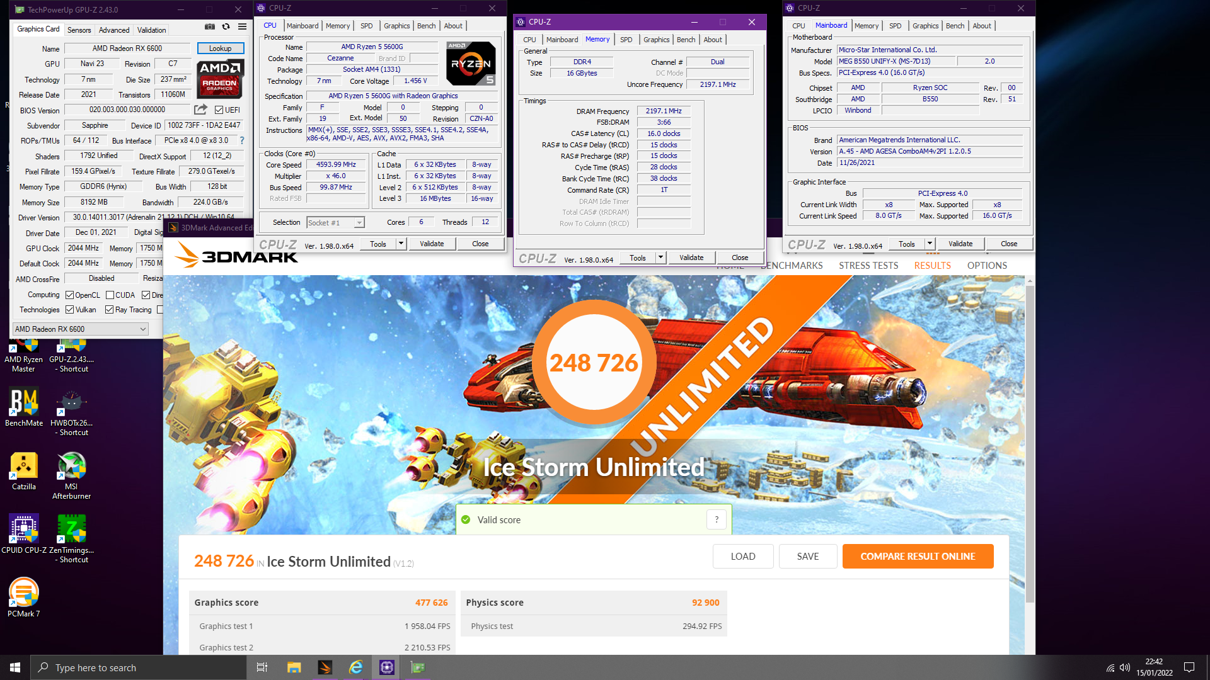The image size is (1210, 680).
Task: Open Graphics tab in CPU-Z Mainboard window
Action: coord(925,26)
